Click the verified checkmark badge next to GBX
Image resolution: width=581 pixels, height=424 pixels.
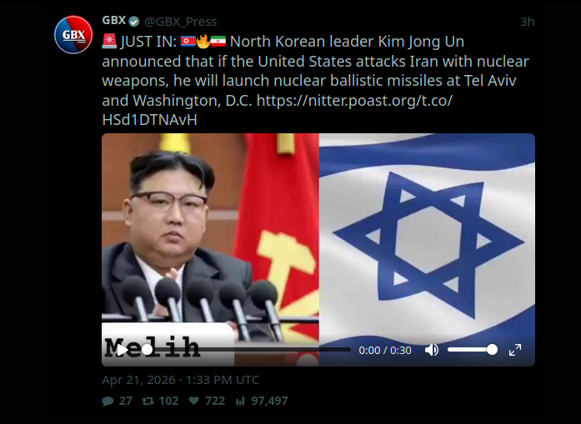[133, 22]
